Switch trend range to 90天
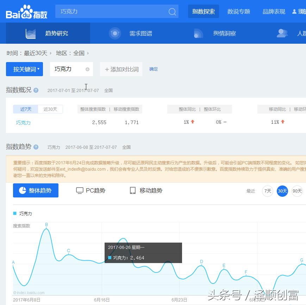The image size is (306, 305). click(297, 191)
